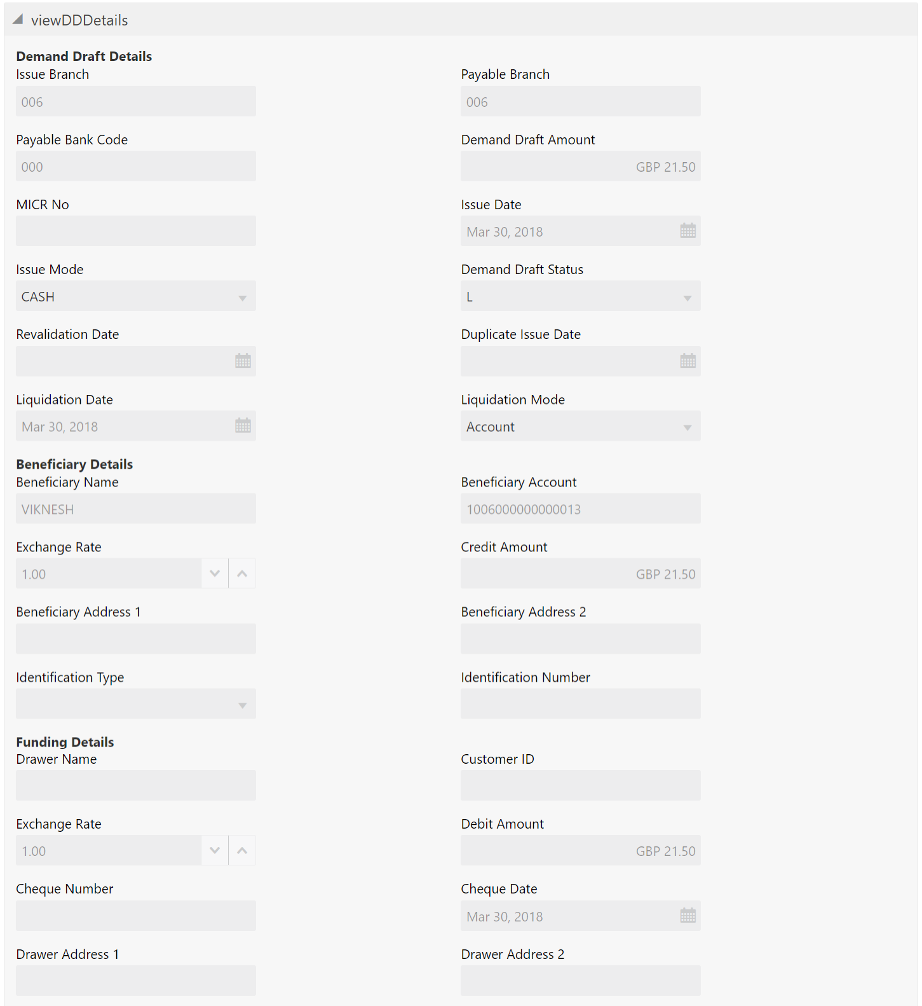922x1006 pixels.
Task: Focus the Customer ID field
Action: [581, 786]
